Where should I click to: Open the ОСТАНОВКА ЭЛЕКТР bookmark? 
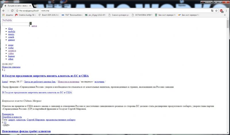tap(142, 15)
